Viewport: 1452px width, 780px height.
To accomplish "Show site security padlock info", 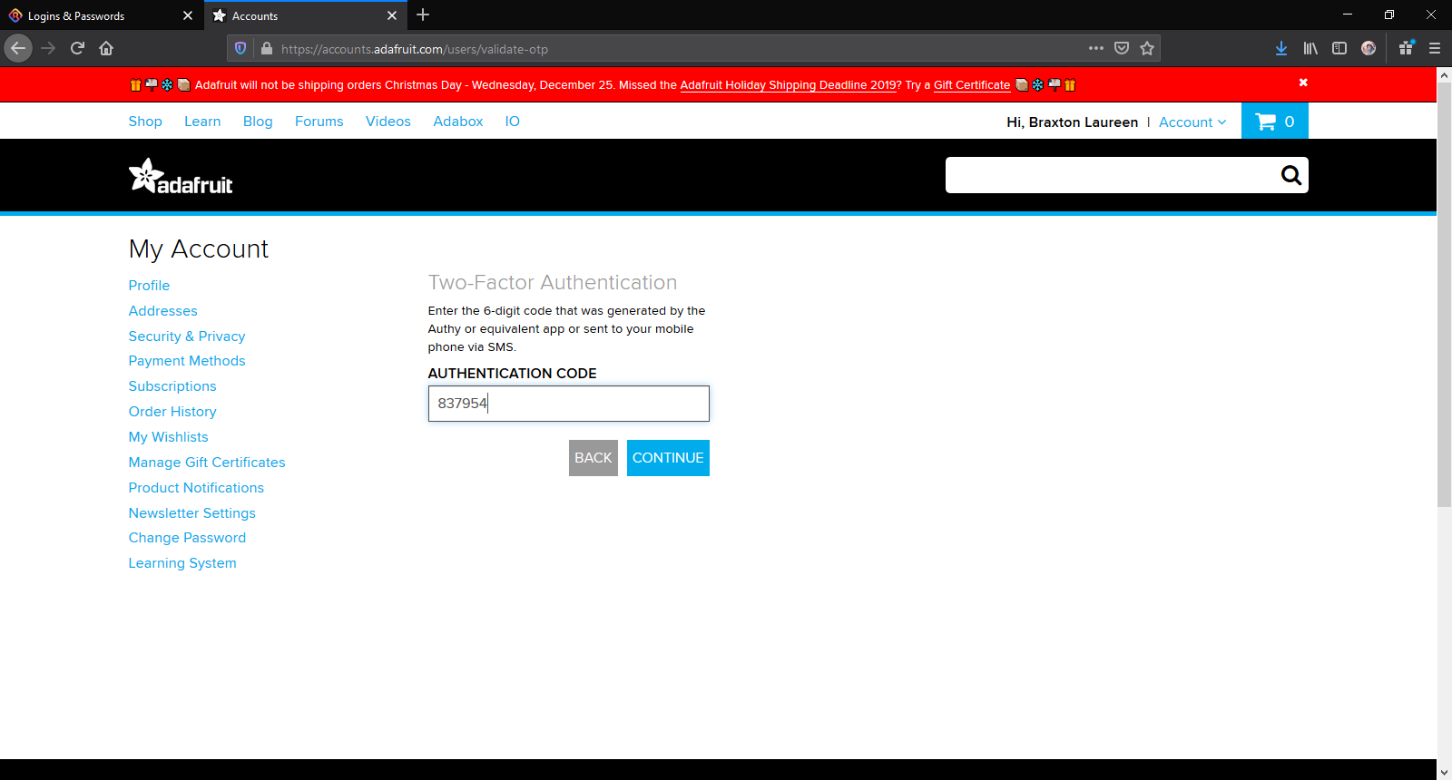I will [x=266, y=49].
